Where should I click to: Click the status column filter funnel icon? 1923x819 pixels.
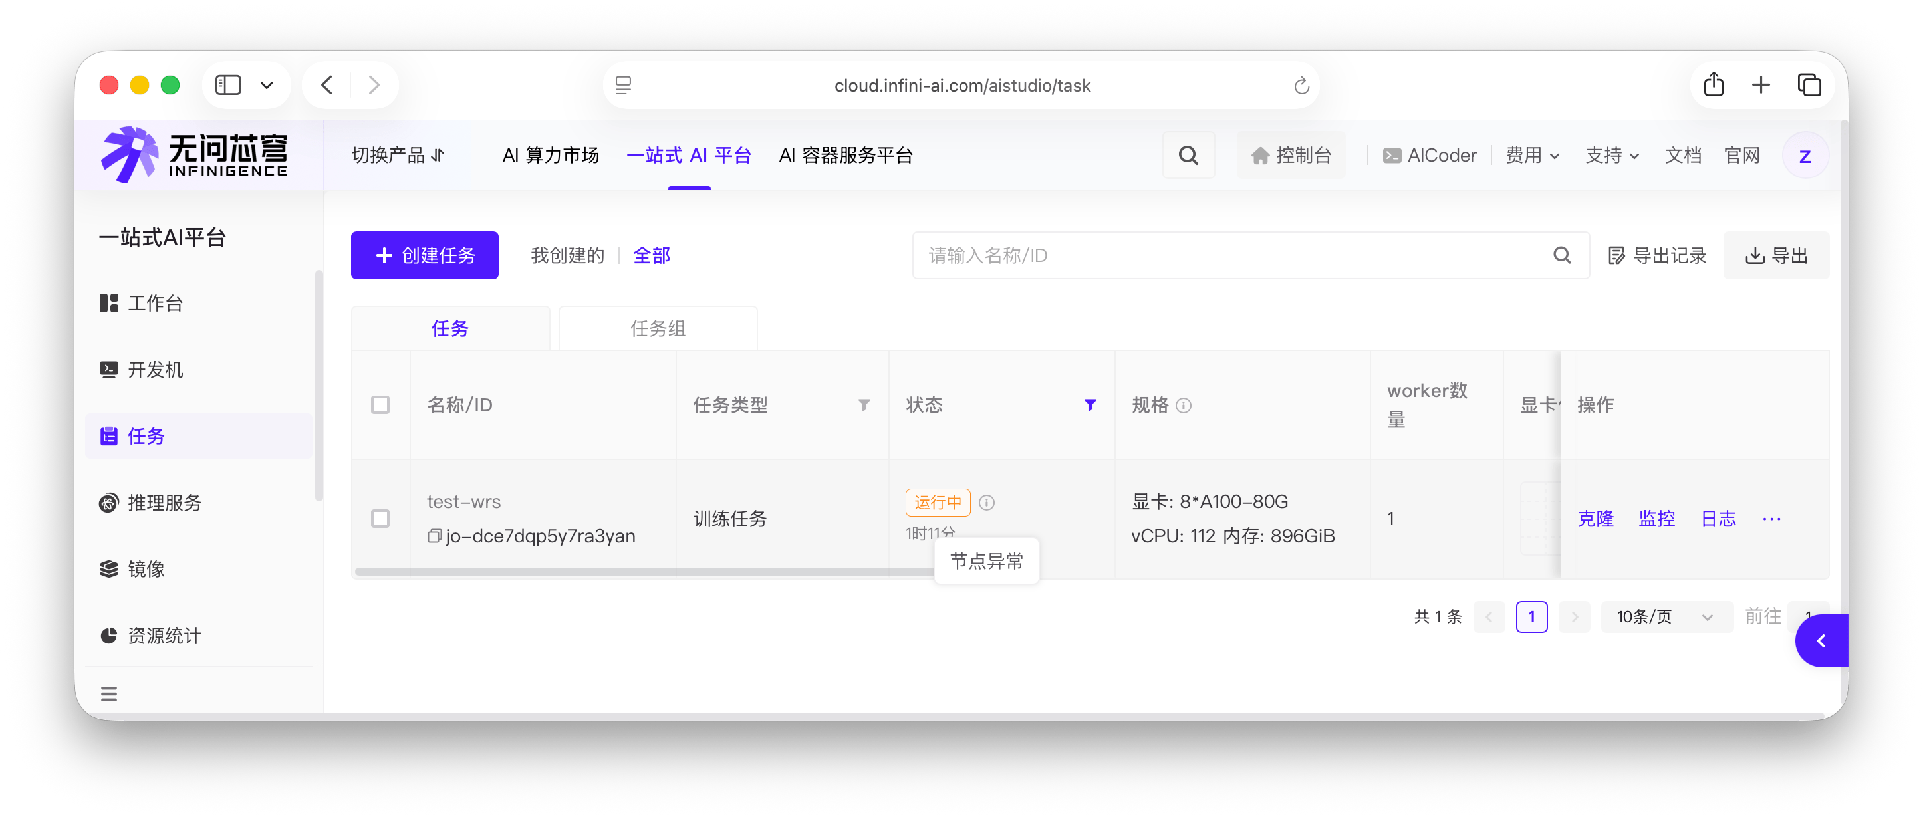click(x=1090, y=405)
